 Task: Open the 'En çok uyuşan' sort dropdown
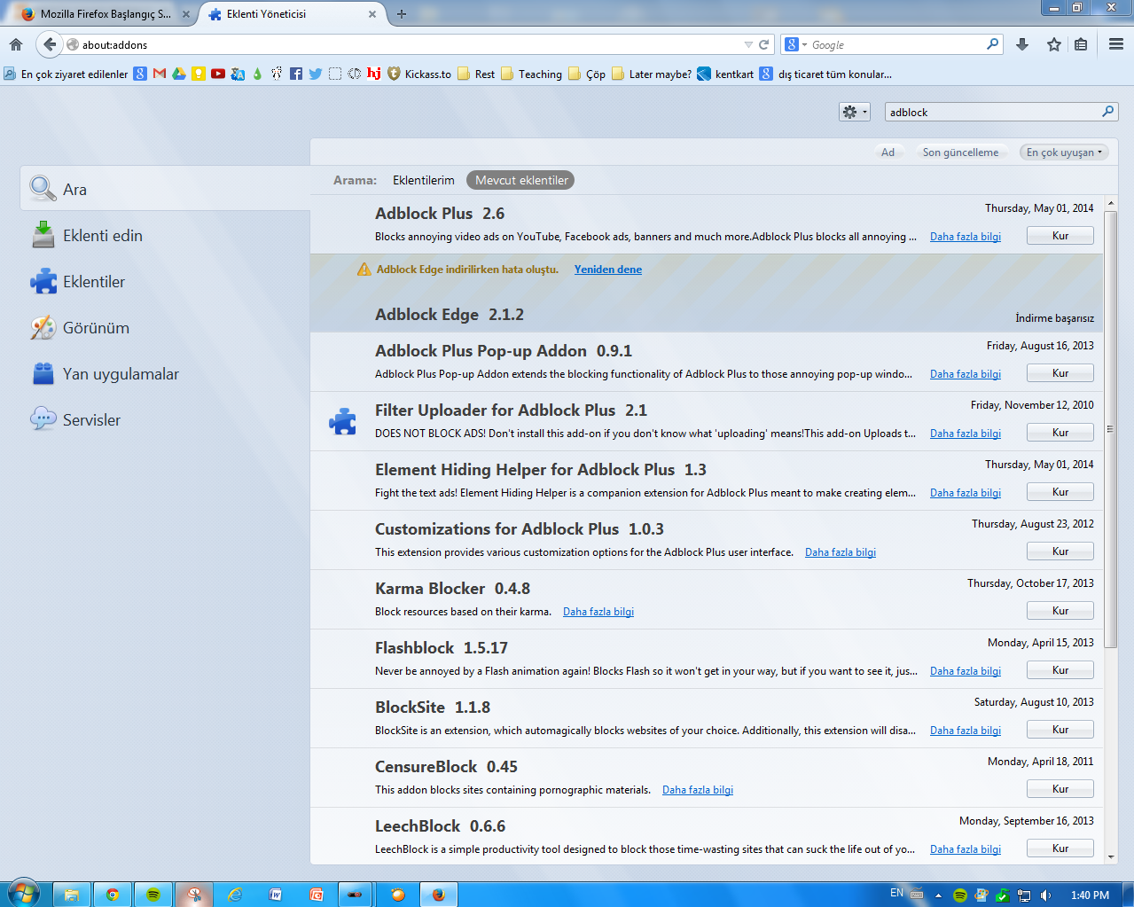[1064, 152]
